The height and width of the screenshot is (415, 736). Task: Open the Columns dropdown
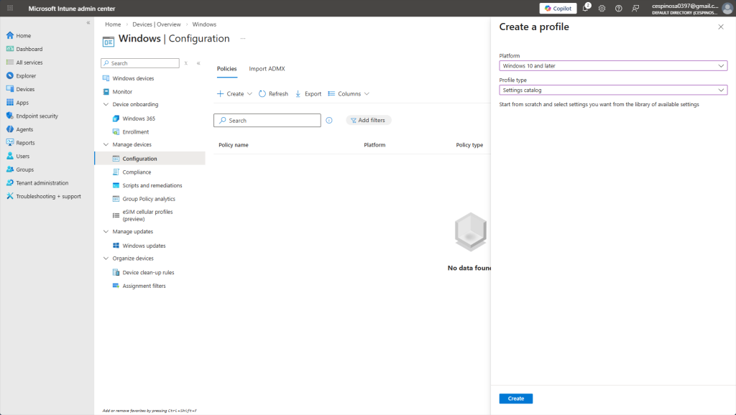349,94
